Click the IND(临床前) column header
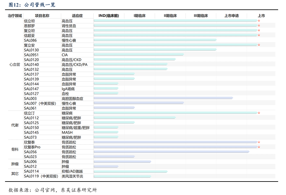 [109, 16]
